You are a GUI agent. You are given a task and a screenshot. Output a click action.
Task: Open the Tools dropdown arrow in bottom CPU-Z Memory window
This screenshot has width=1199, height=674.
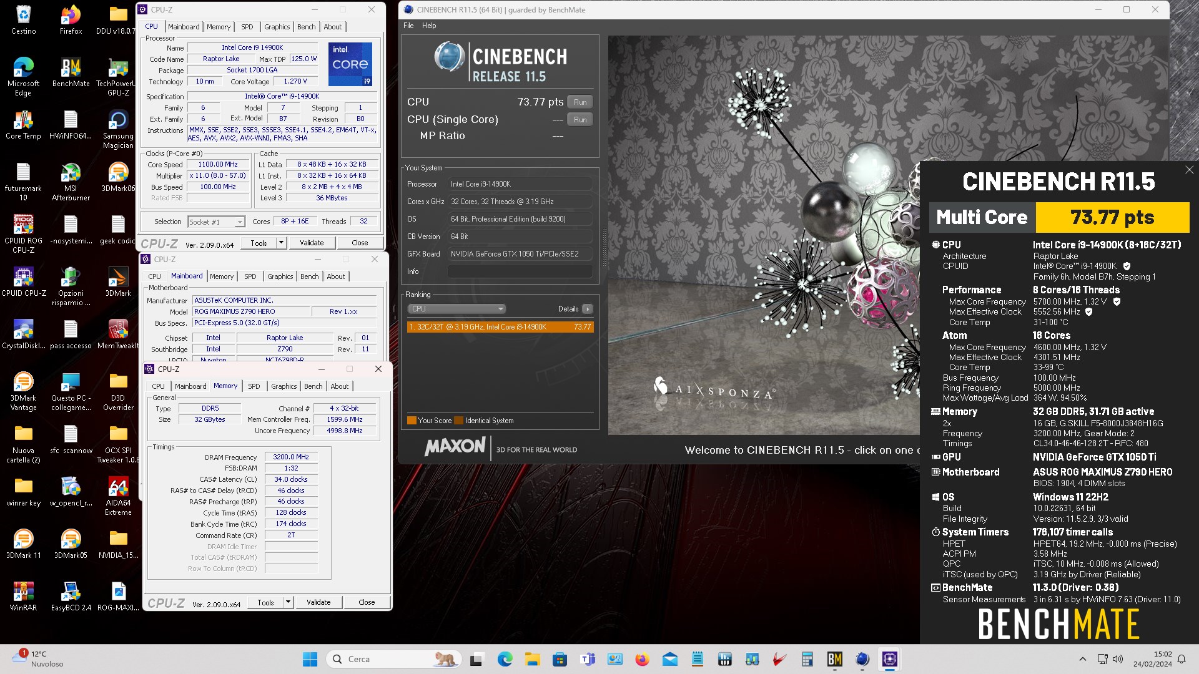[288, 602]
